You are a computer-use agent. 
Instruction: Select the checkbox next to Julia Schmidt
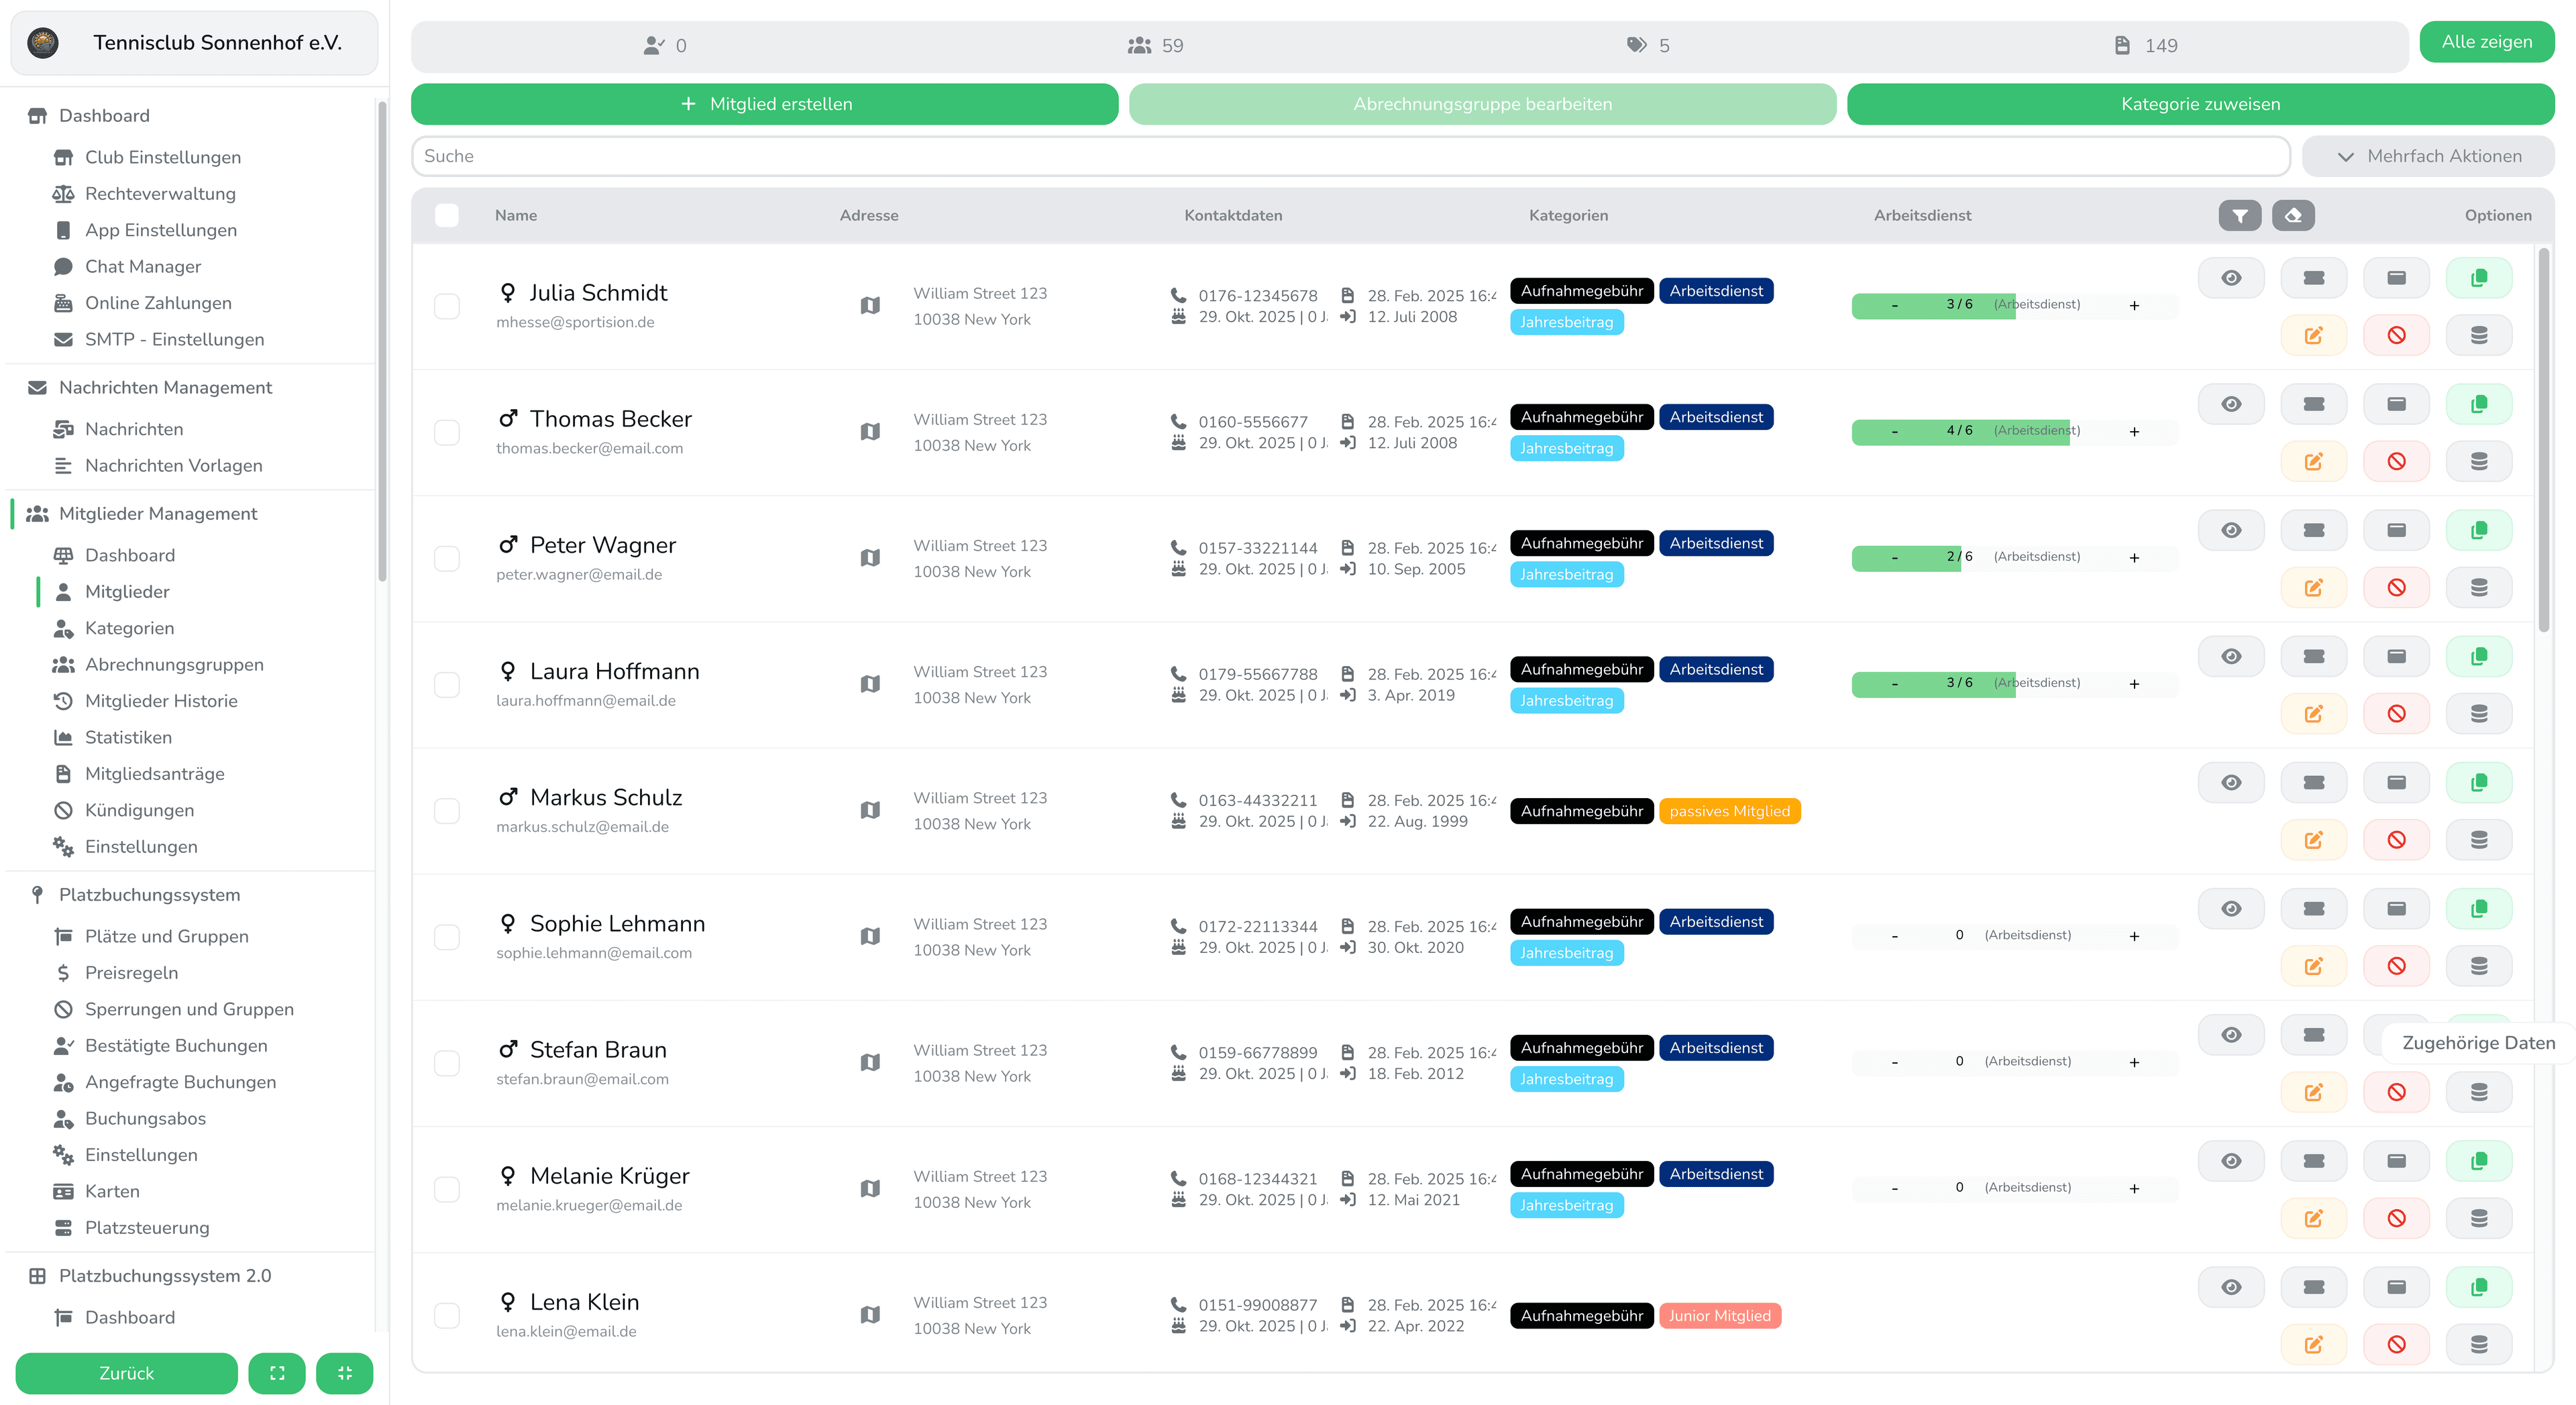447,307
